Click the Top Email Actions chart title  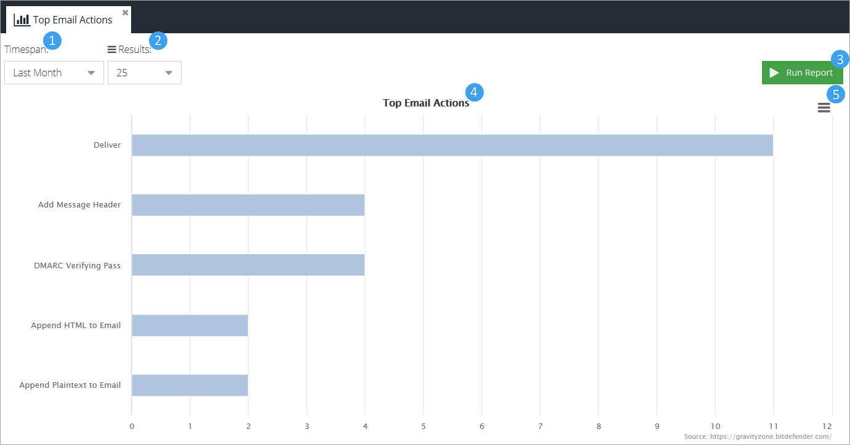click(x=425, y=103)
